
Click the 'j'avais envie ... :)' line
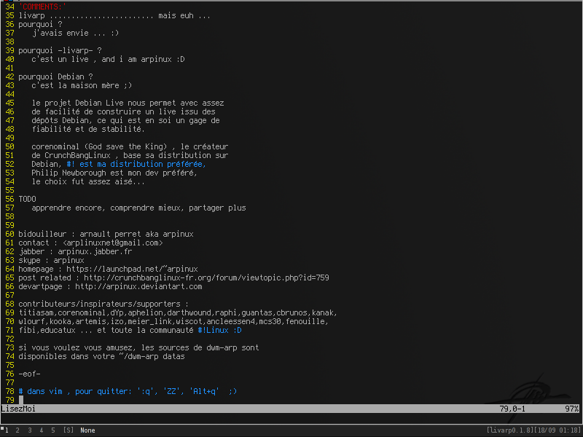(x=75, y=33)
